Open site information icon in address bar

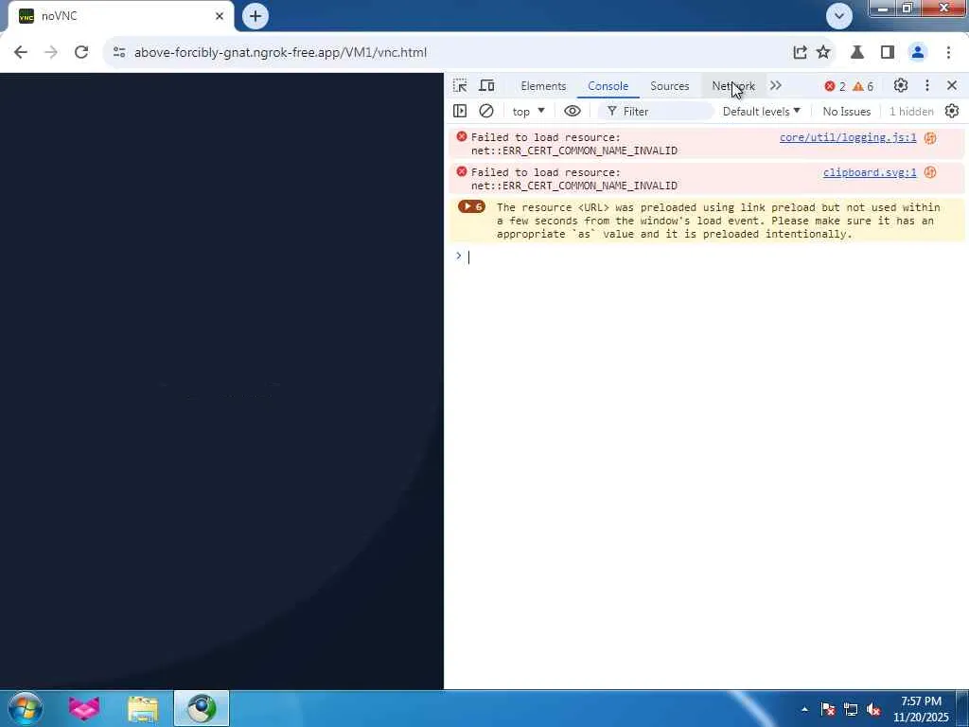(x=119, y=53)
